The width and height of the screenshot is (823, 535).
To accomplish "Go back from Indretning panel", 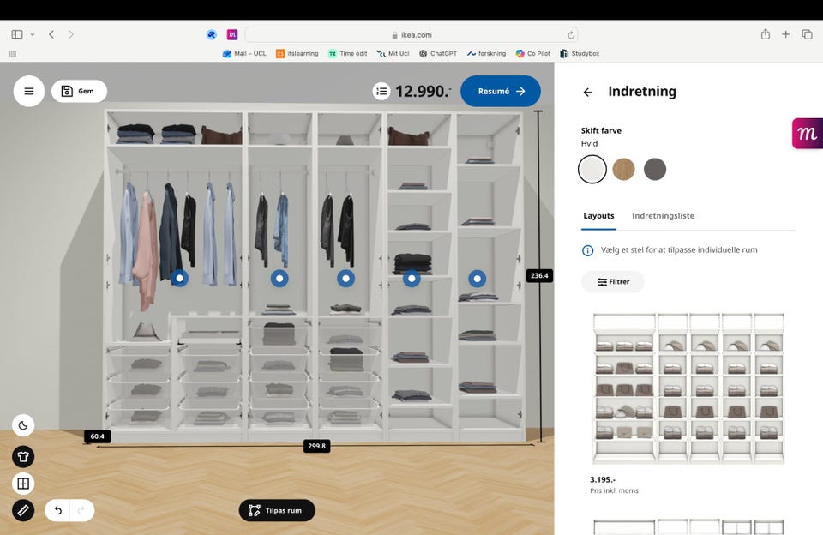I will coord(587,92).
